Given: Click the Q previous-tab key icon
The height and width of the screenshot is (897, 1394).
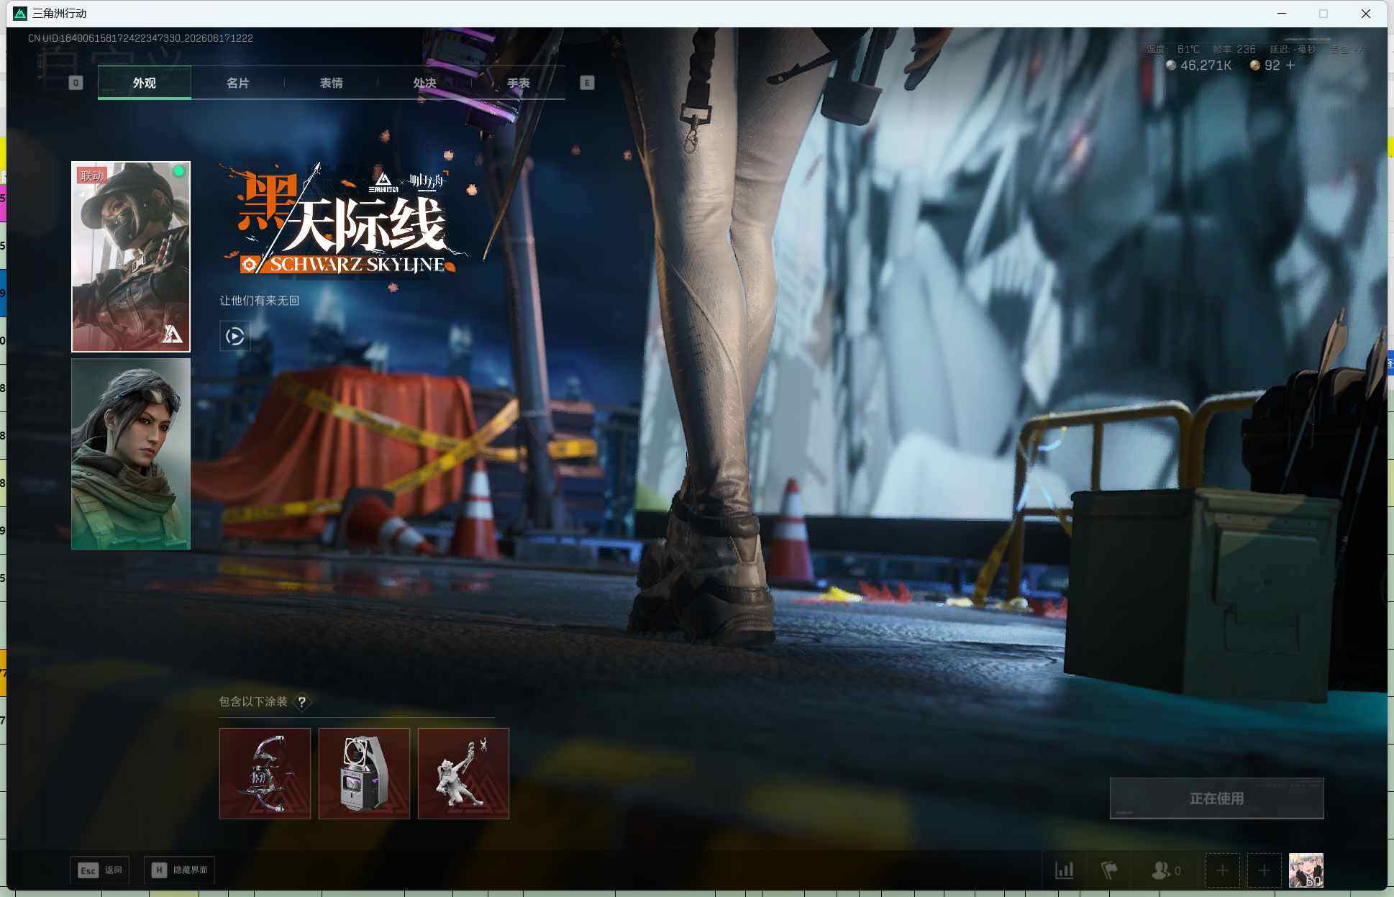Looking at the screenshot, I should (x=76, y=83).
